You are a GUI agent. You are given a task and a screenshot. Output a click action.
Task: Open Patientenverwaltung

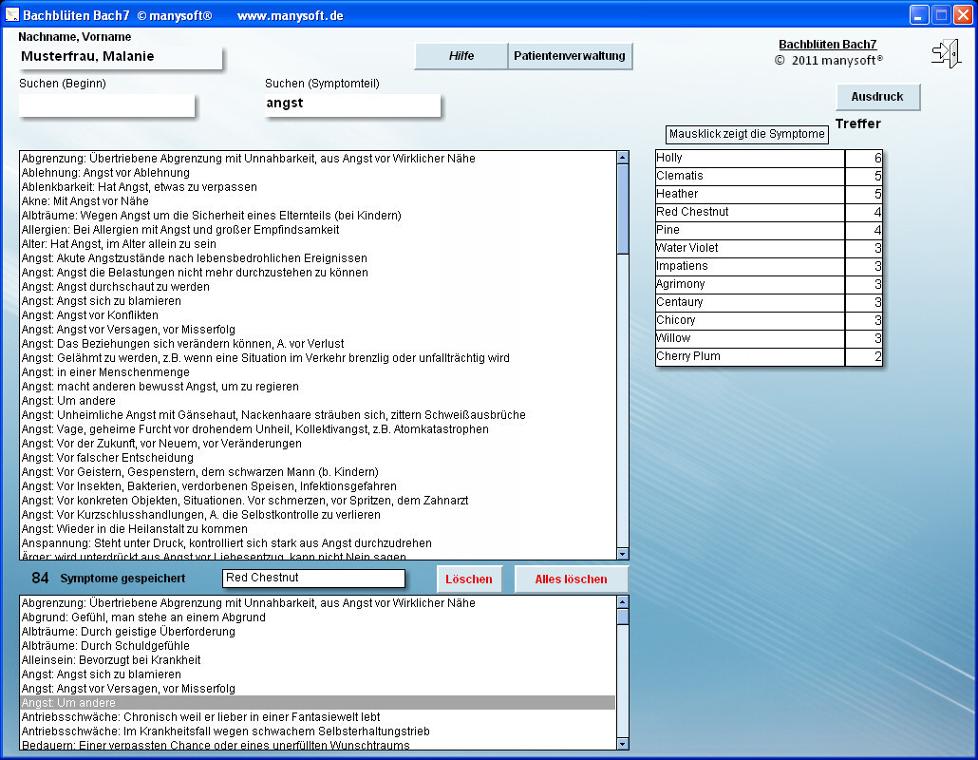(x=570, y=55)
